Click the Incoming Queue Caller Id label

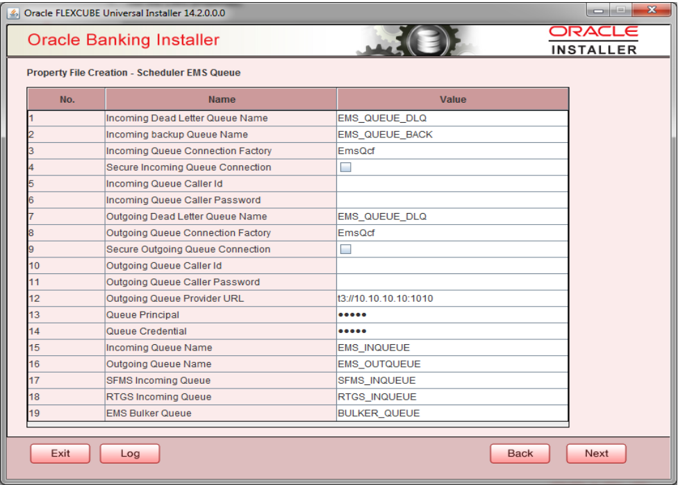[x=165, y=184]
